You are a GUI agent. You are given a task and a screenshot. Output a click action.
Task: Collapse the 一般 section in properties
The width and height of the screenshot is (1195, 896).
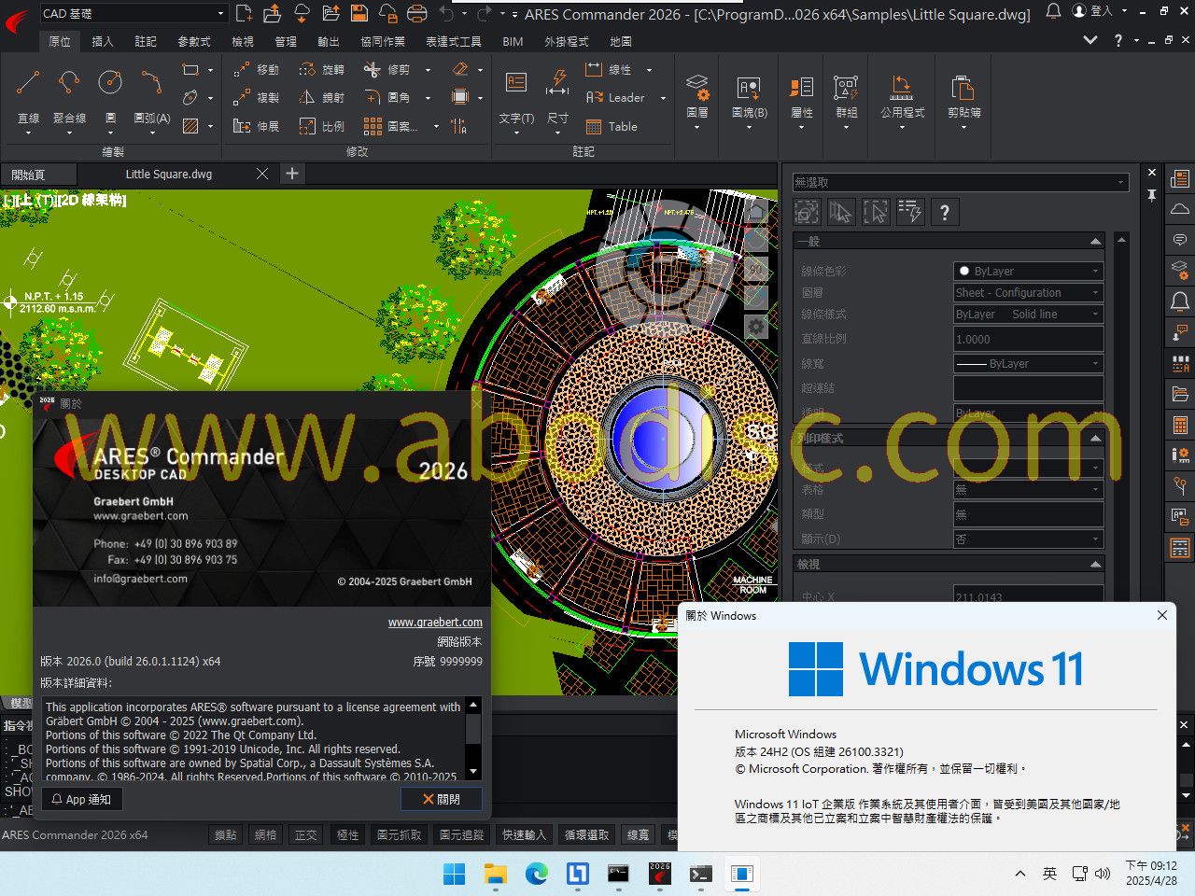click(x=1095, y=242)
